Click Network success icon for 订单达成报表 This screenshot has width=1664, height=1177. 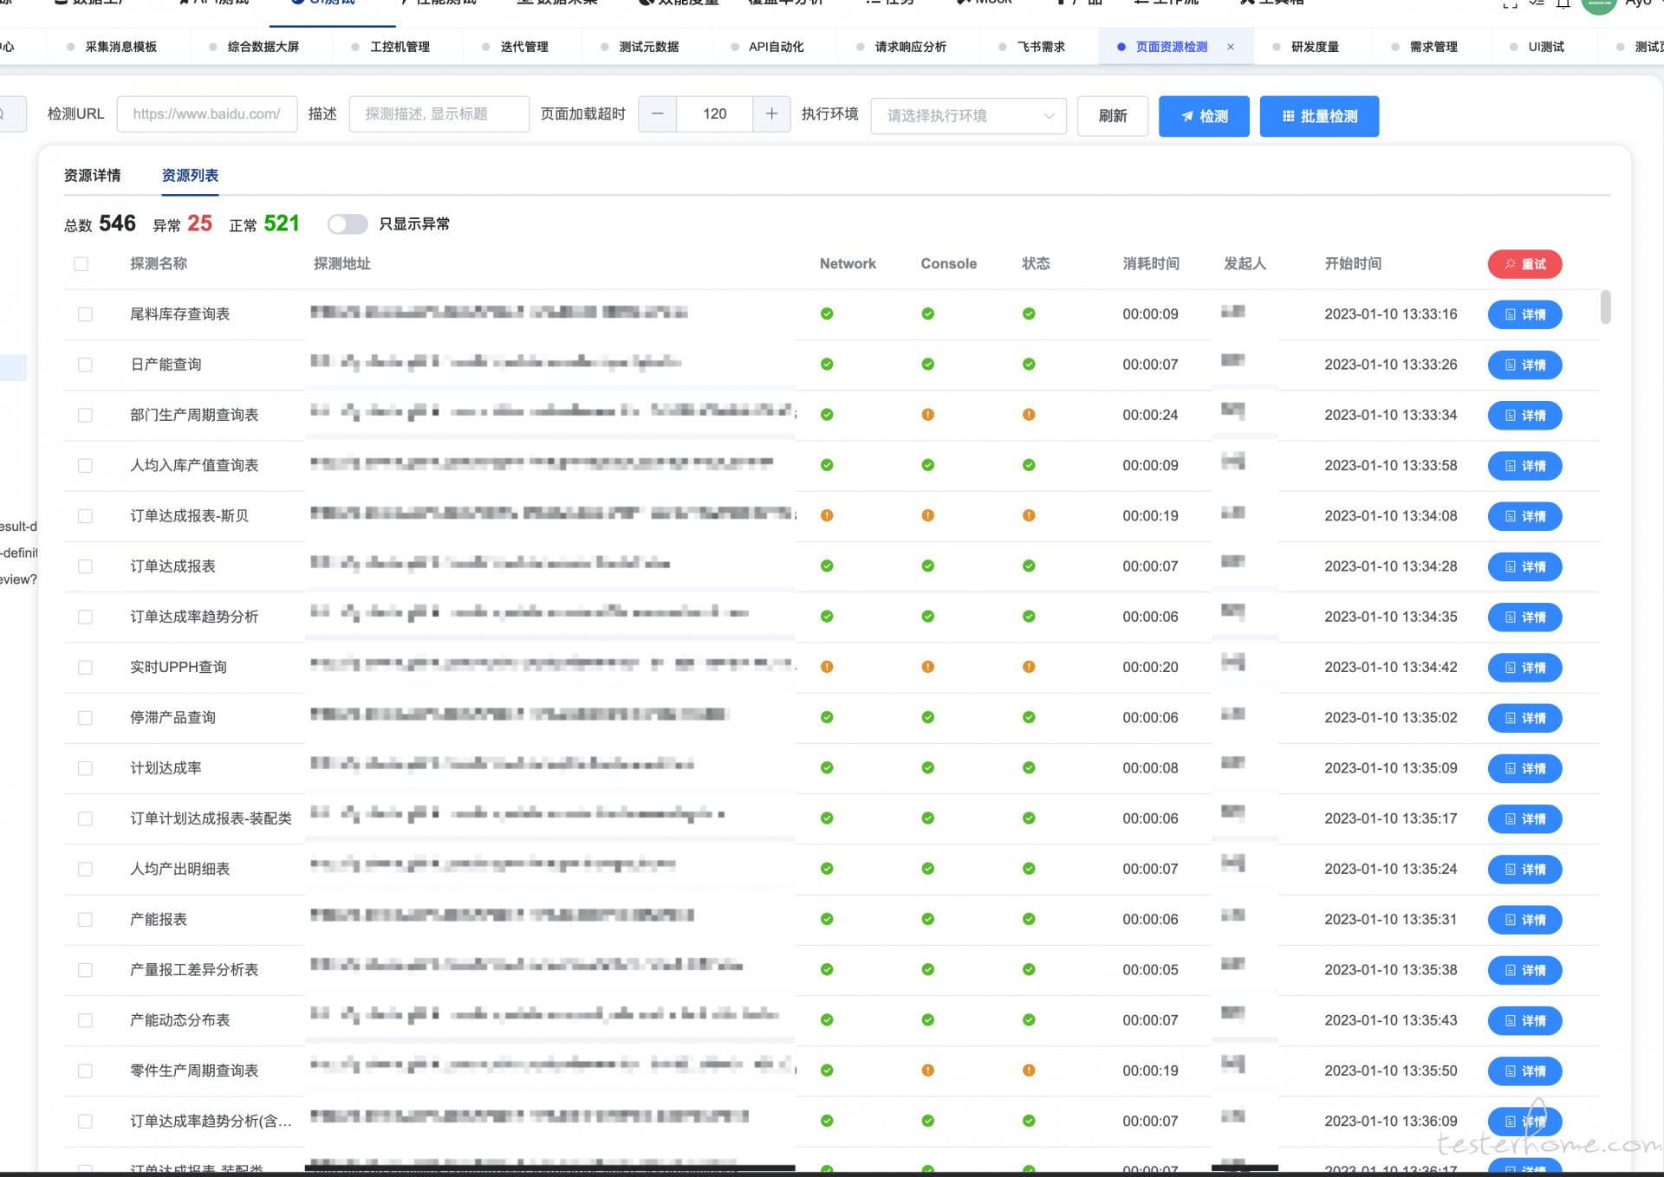coord(827,566)
